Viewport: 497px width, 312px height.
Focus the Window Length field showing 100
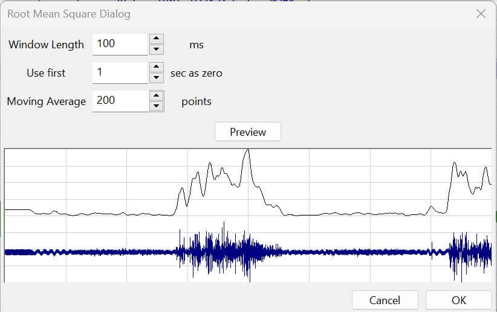[120, 44]
